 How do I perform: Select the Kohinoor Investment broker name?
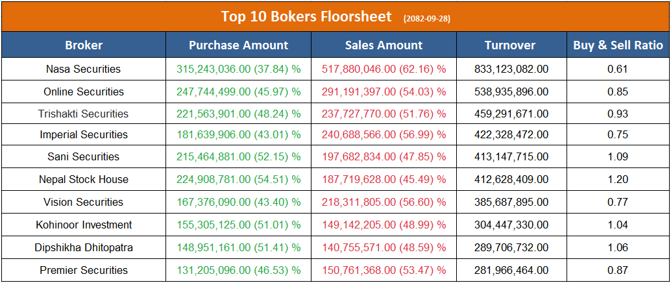(84, 225)
